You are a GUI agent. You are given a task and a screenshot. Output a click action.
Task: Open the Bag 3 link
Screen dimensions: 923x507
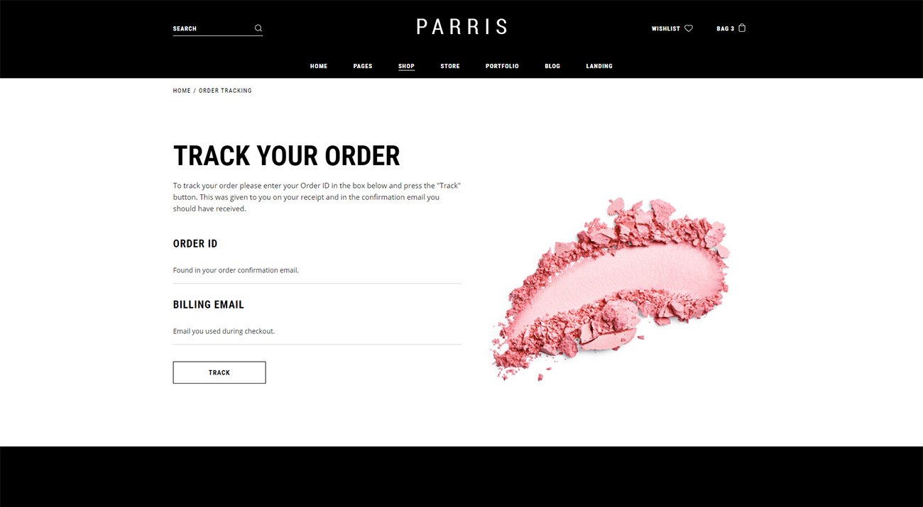coord(725,28)
